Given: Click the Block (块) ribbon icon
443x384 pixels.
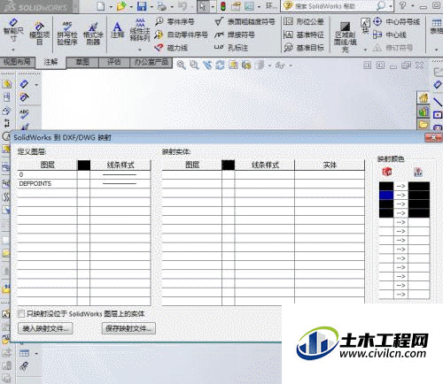Looking at the screenshot, I should click(x=365, y=26).
